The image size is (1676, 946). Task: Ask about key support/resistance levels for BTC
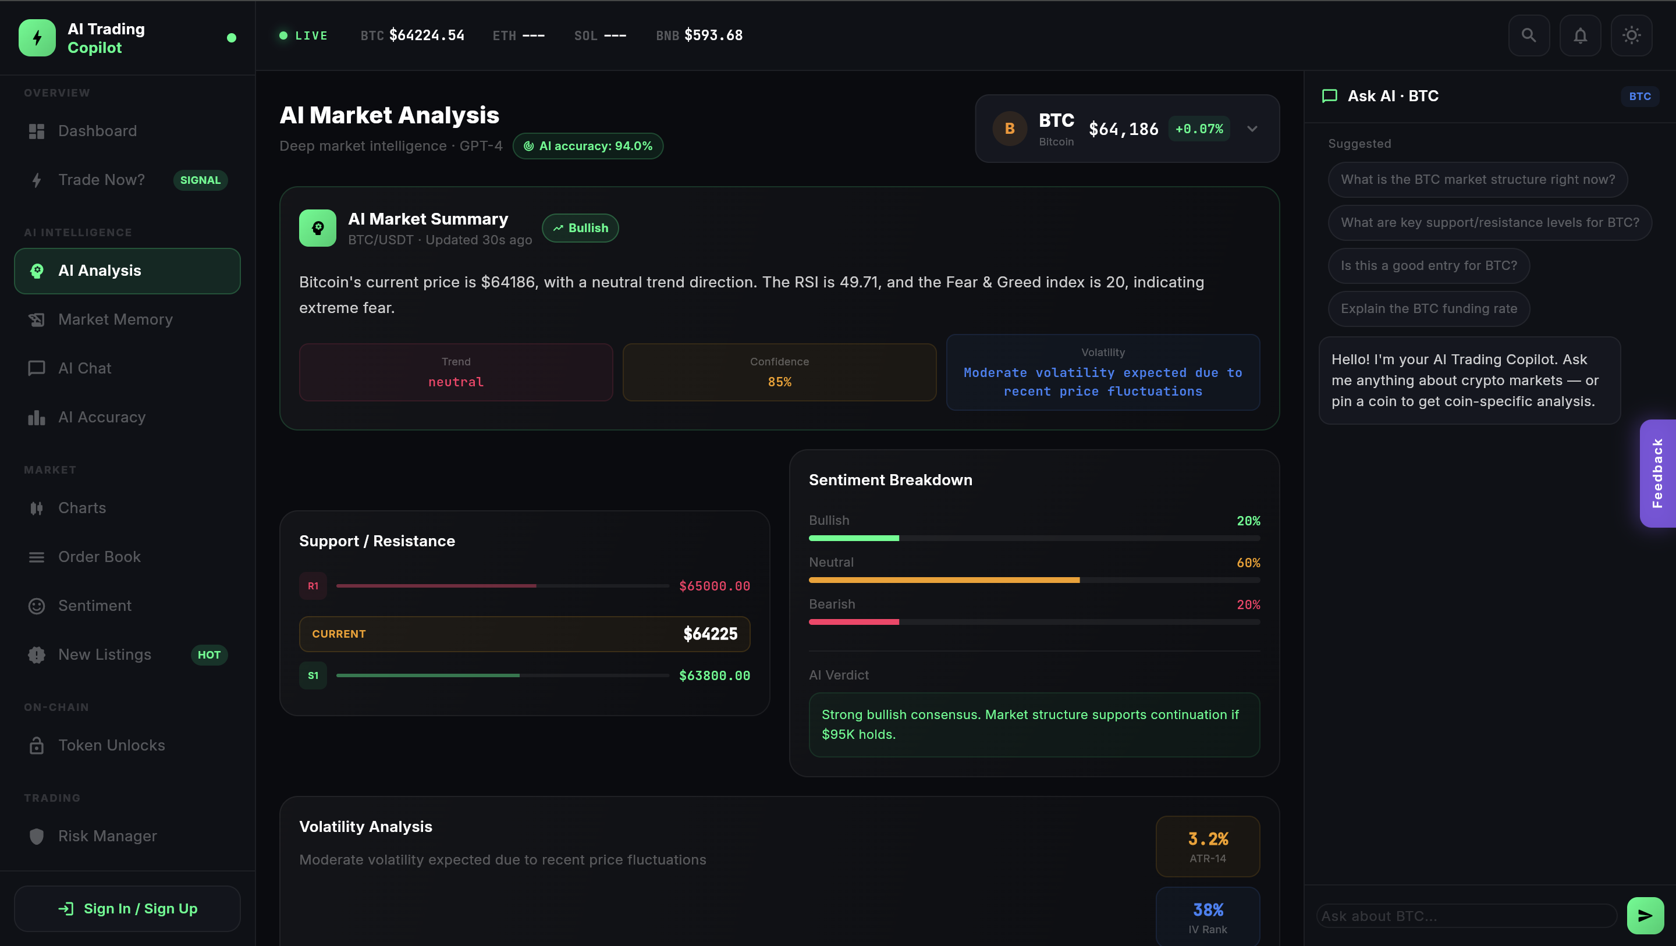1489,222
